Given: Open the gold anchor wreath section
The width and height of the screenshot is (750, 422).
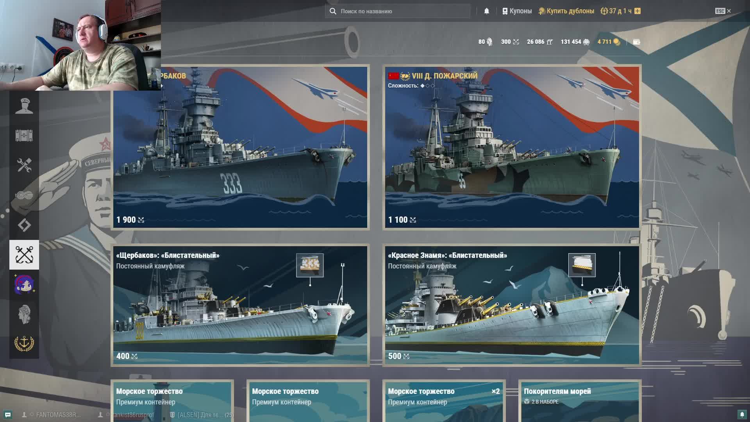Looking at the screenshot, I should 24,343.
